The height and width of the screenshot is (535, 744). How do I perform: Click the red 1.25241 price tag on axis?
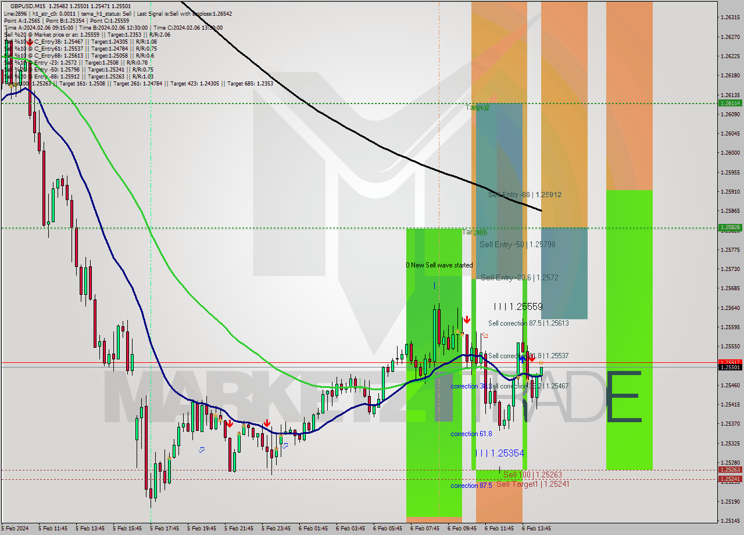pyautogui.click(x=731, y=479)
